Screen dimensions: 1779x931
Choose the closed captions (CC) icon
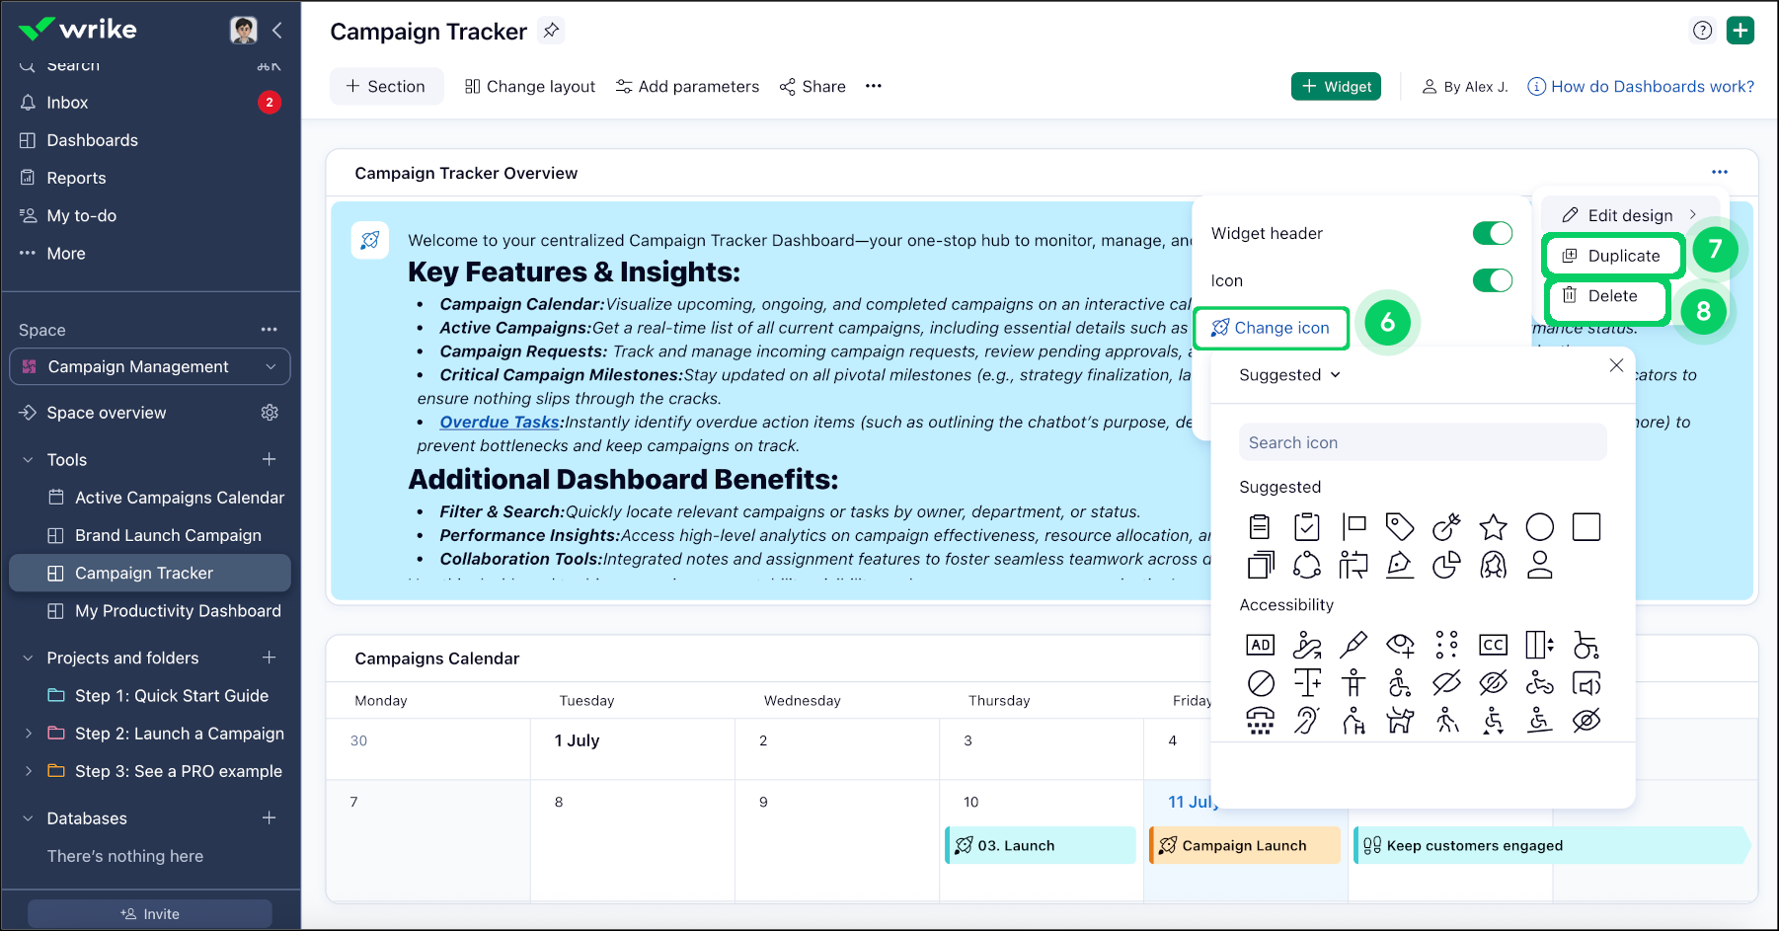click(1493, 645)
